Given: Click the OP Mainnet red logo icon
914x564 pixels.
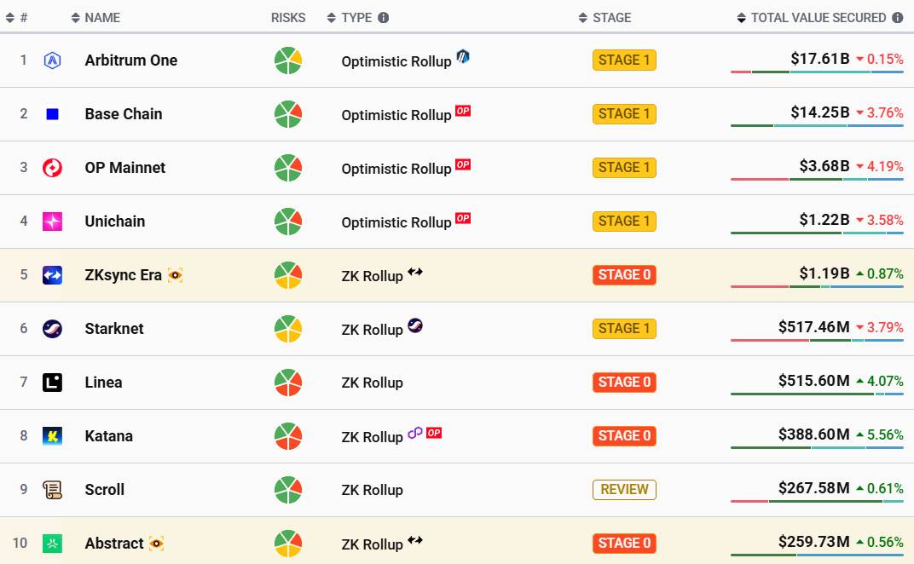Looking at the screenshot, I should (x=53, y=168).
